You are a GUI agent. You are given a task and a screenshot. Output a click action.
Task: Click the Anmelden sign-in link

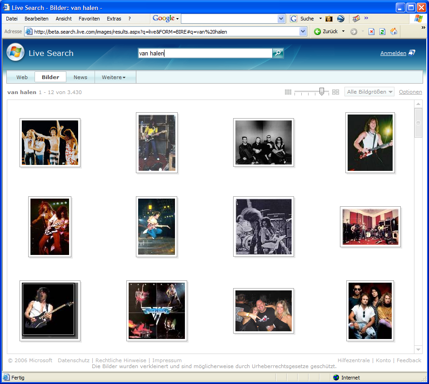pos(393,53)
